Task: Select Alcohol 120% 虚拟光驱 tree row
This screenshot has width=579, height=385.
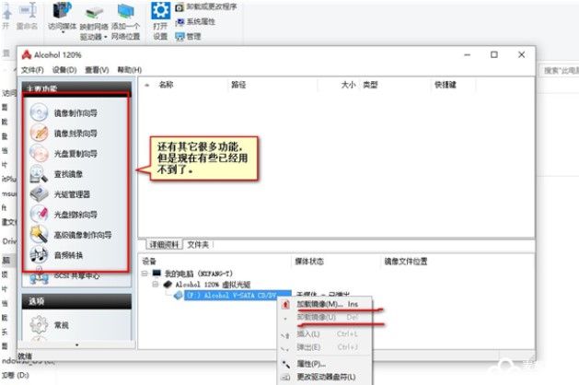Action: coord(213,285)
